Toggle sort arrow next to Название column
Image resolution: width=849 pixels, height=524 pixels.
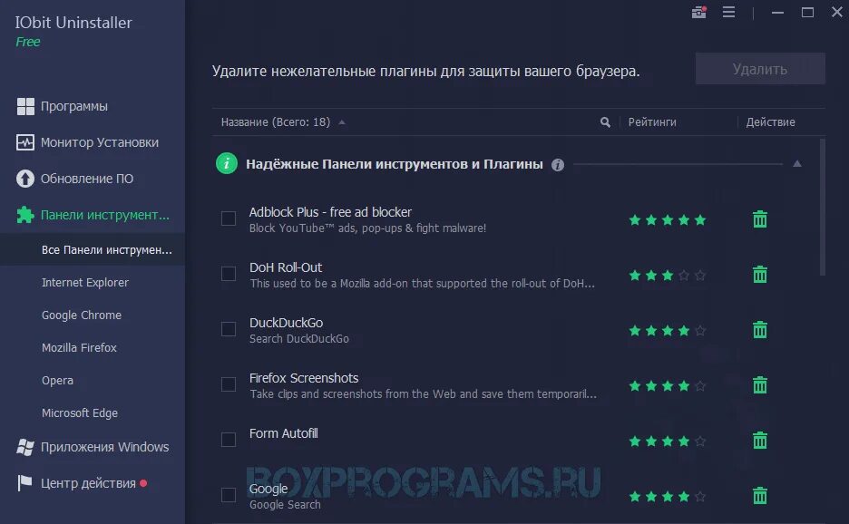[342, 122]
